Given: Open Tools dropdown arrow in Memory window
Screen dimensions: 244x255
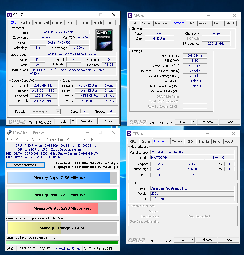Looking at the screenshot, I should click(x=193, y=122).
